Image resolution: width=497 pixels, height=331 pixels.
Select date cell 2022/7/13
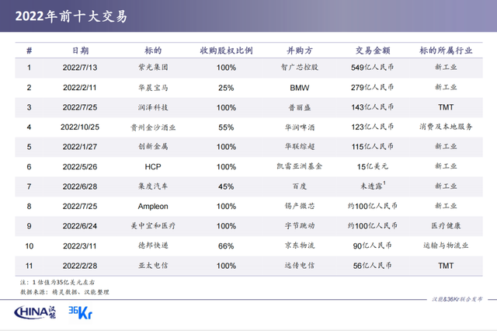point(80,68)
